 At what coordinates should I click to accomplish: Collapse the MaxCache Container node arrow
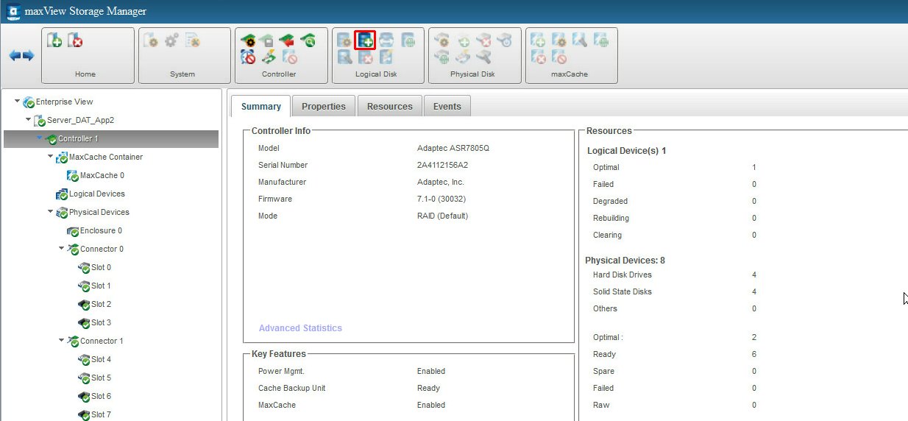click(x=50, y=157)
